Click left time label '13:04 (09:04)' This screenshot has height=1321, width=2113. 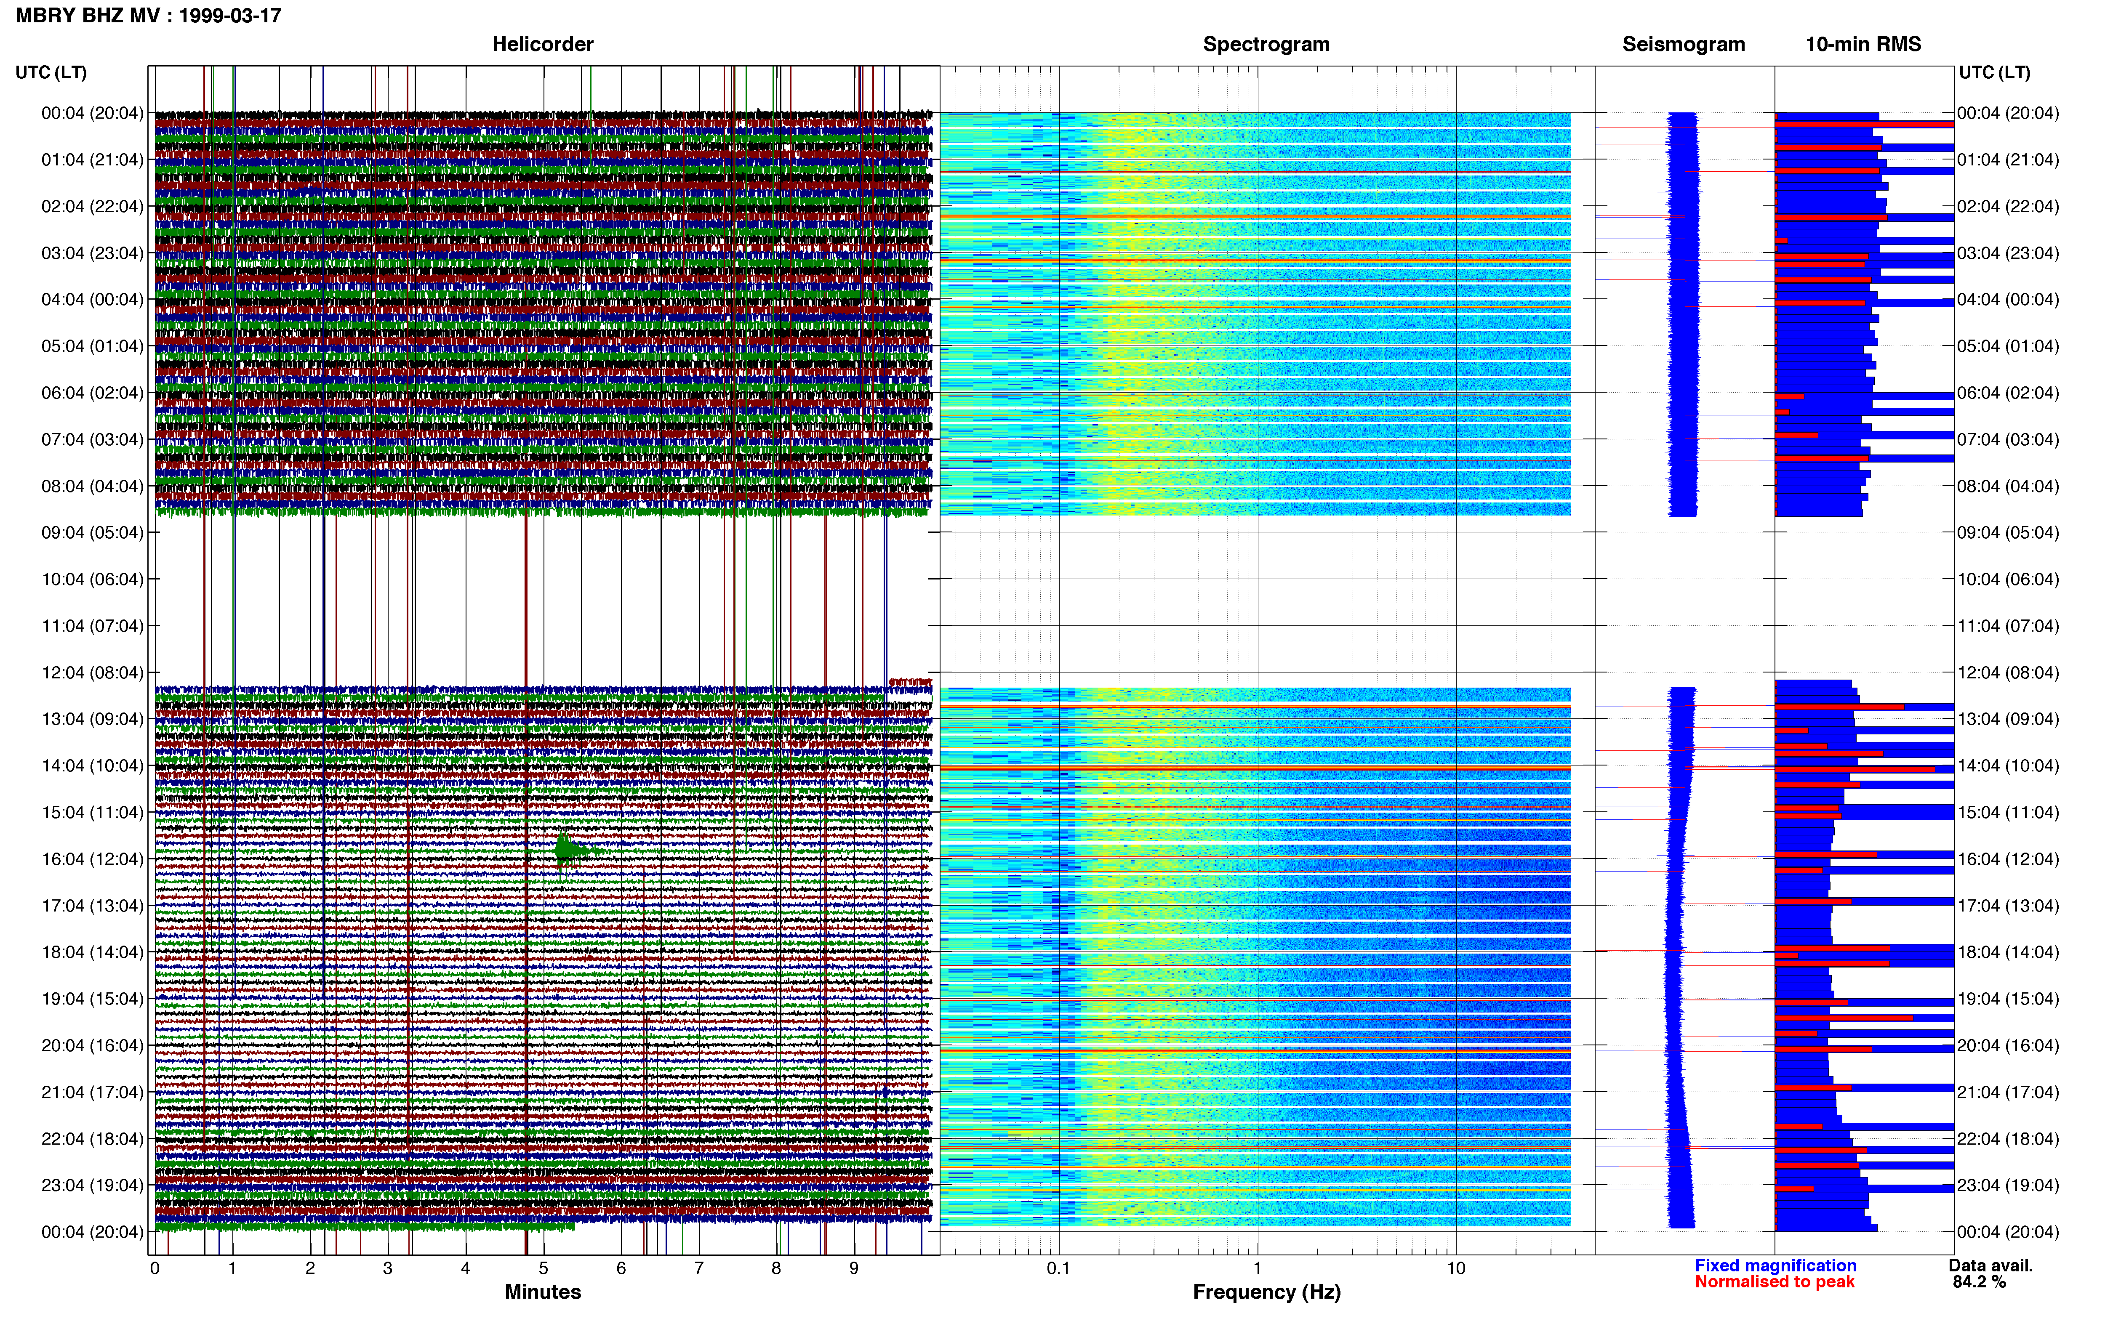point(93,719)
